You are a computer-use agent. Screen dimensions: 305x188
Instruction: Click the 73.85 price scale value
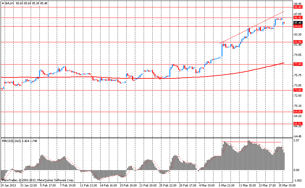298,86
